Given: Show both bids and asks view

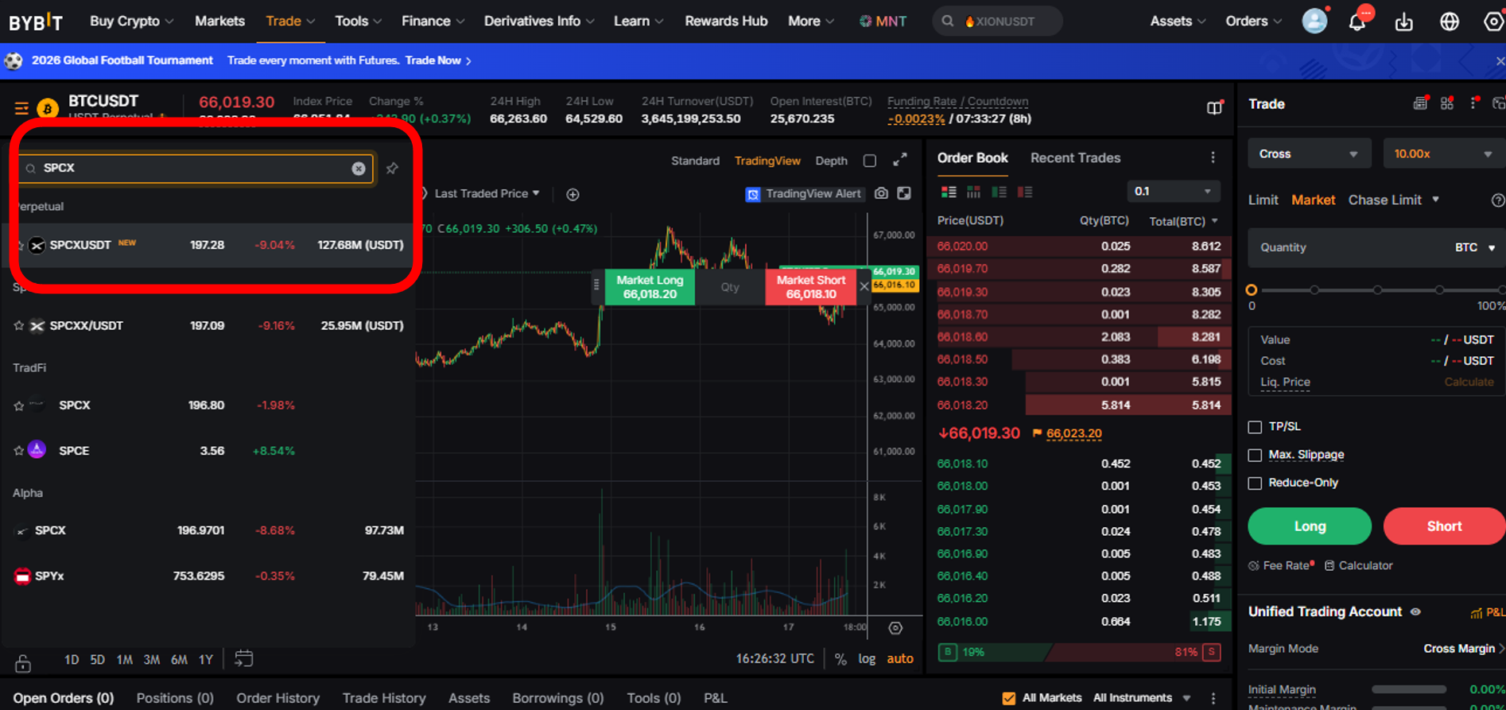Looking at the screenshot, I should click(949, 192).
